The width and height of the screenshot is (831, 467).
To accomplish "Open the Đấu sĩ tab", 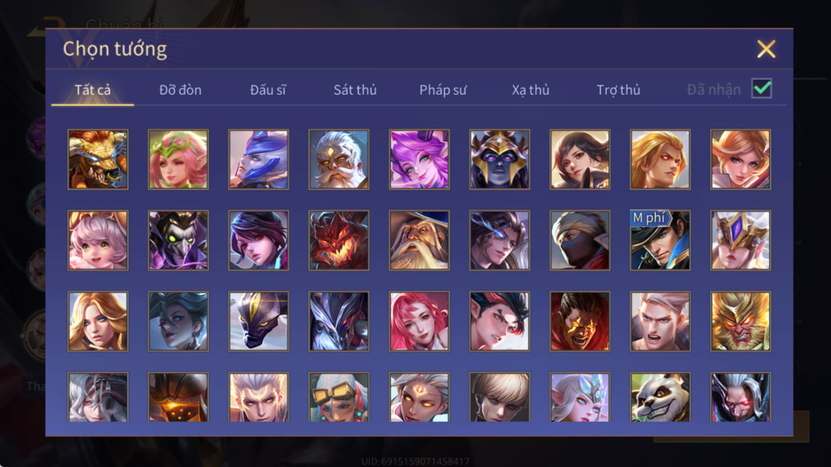I will click(x=268, y=89).
